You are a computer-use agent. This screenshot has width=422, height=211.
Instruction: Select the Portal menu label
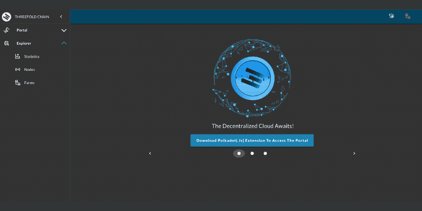pyautogui.click(x=22, y=30)
